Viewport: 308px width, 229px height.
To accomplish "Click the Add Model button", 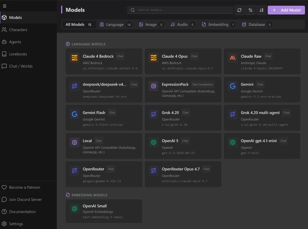I will (286, 10).
